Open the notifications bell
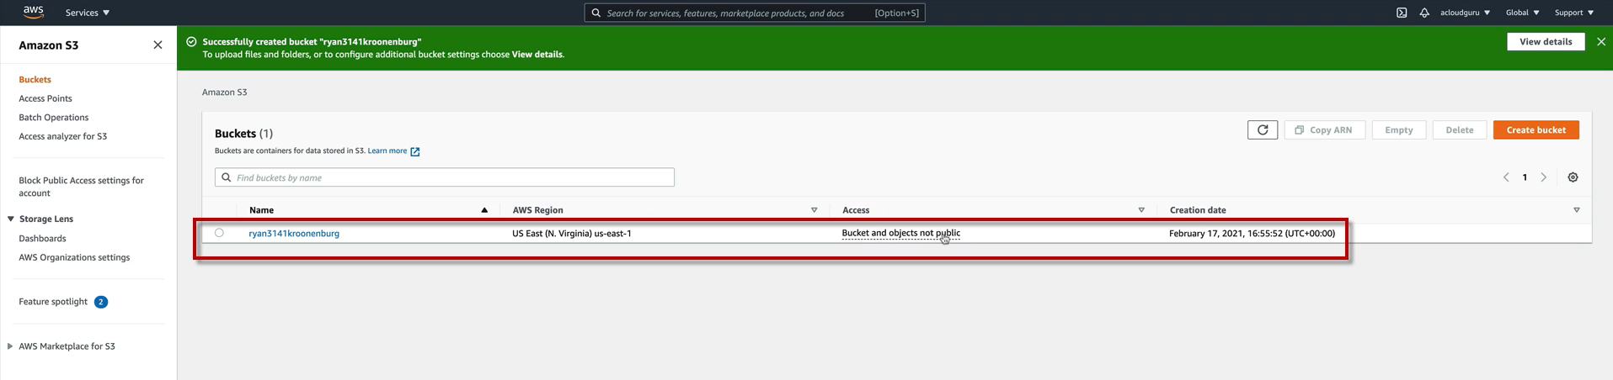 coord(1424,13)
